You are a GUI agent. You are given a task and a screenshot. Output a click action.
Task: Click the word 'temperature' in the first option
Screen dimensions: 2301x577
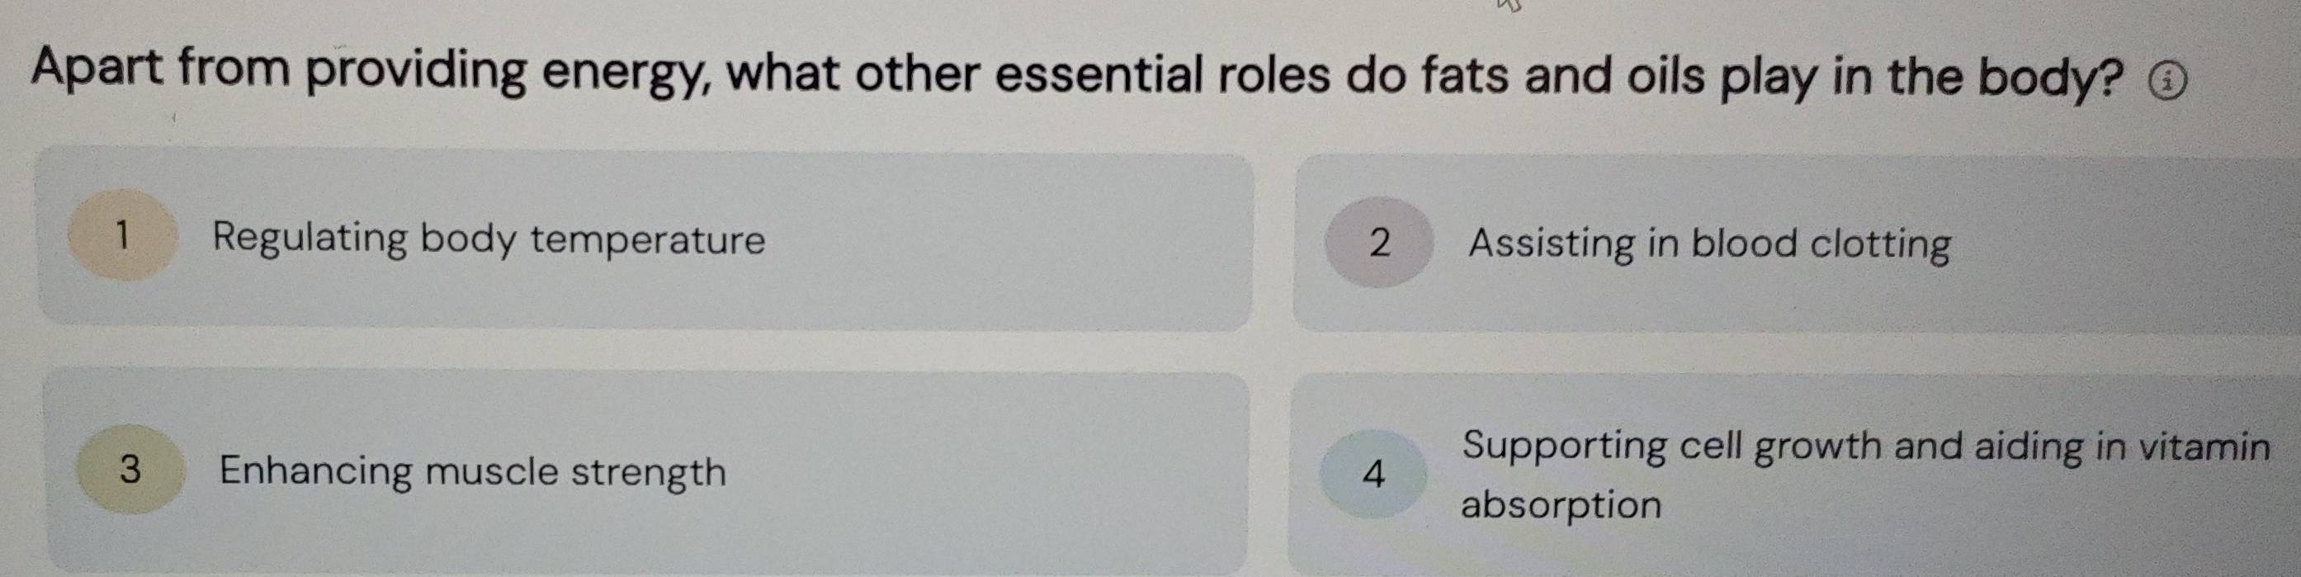(x=648, y=241)
